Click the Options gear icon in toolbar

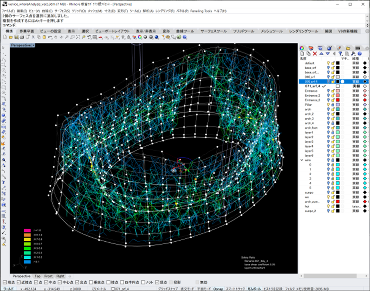(x=168, y=37)
